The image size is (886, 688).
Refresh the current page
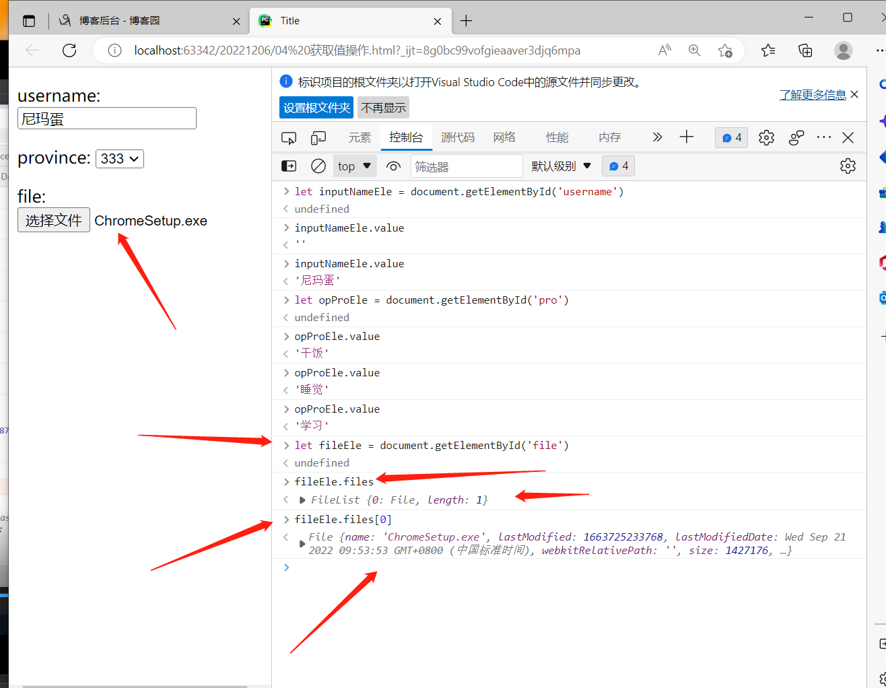[69, 50]
